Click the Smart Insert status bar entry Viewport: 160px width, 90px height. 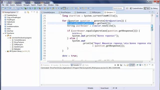click(x=104, y=88)
